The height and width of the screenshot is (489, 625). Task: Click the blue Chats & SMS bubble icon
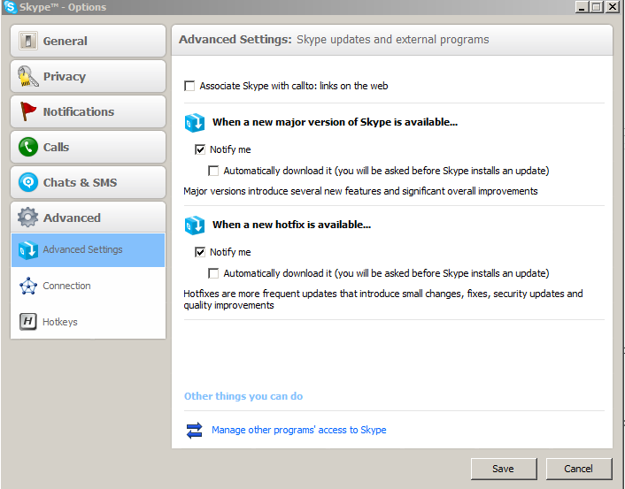[28, 182]
